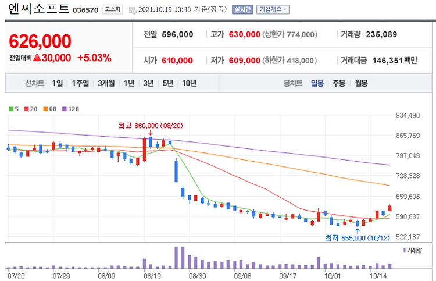Open the 기업개요 dropdown
Screen dimensions: 436x281
[273, 9]
